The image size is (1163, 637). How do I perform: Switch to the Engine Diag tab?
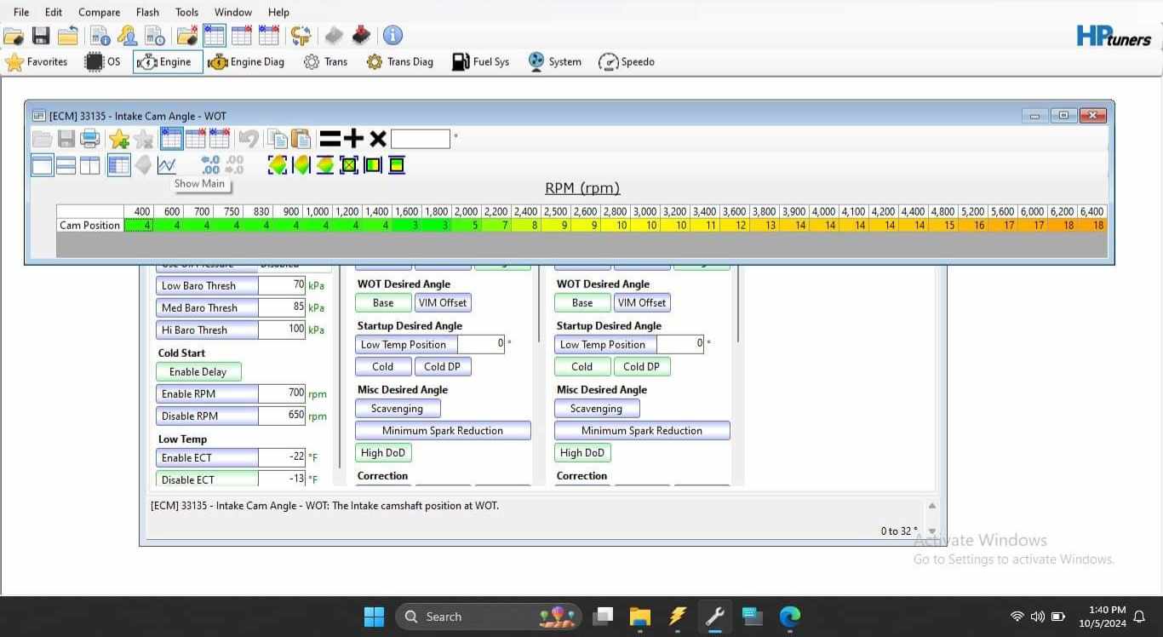pyautogui.click(x=246, y=61)
